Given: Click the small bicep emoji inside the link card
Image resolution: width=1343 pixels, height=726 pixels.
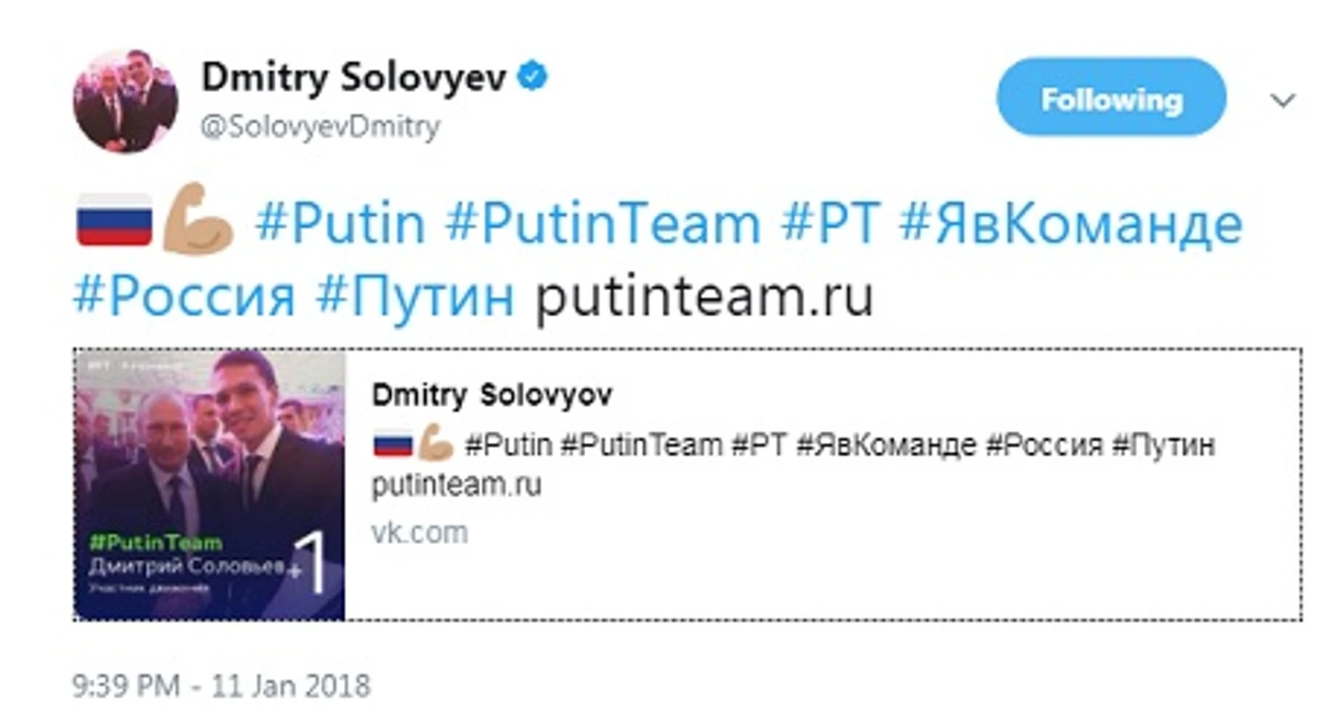Looking at the screenshot, I should click(x=435, y=445).
